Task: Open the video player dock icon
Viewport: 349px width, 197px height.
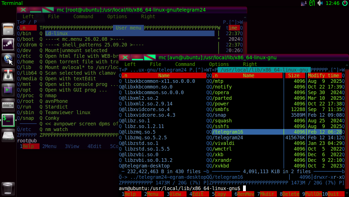Action: coord(8,90)
